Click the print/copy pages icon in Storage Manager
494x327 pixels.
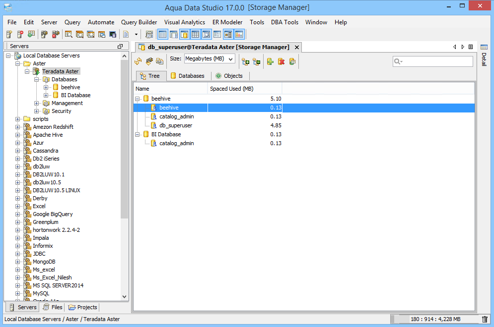160,61
